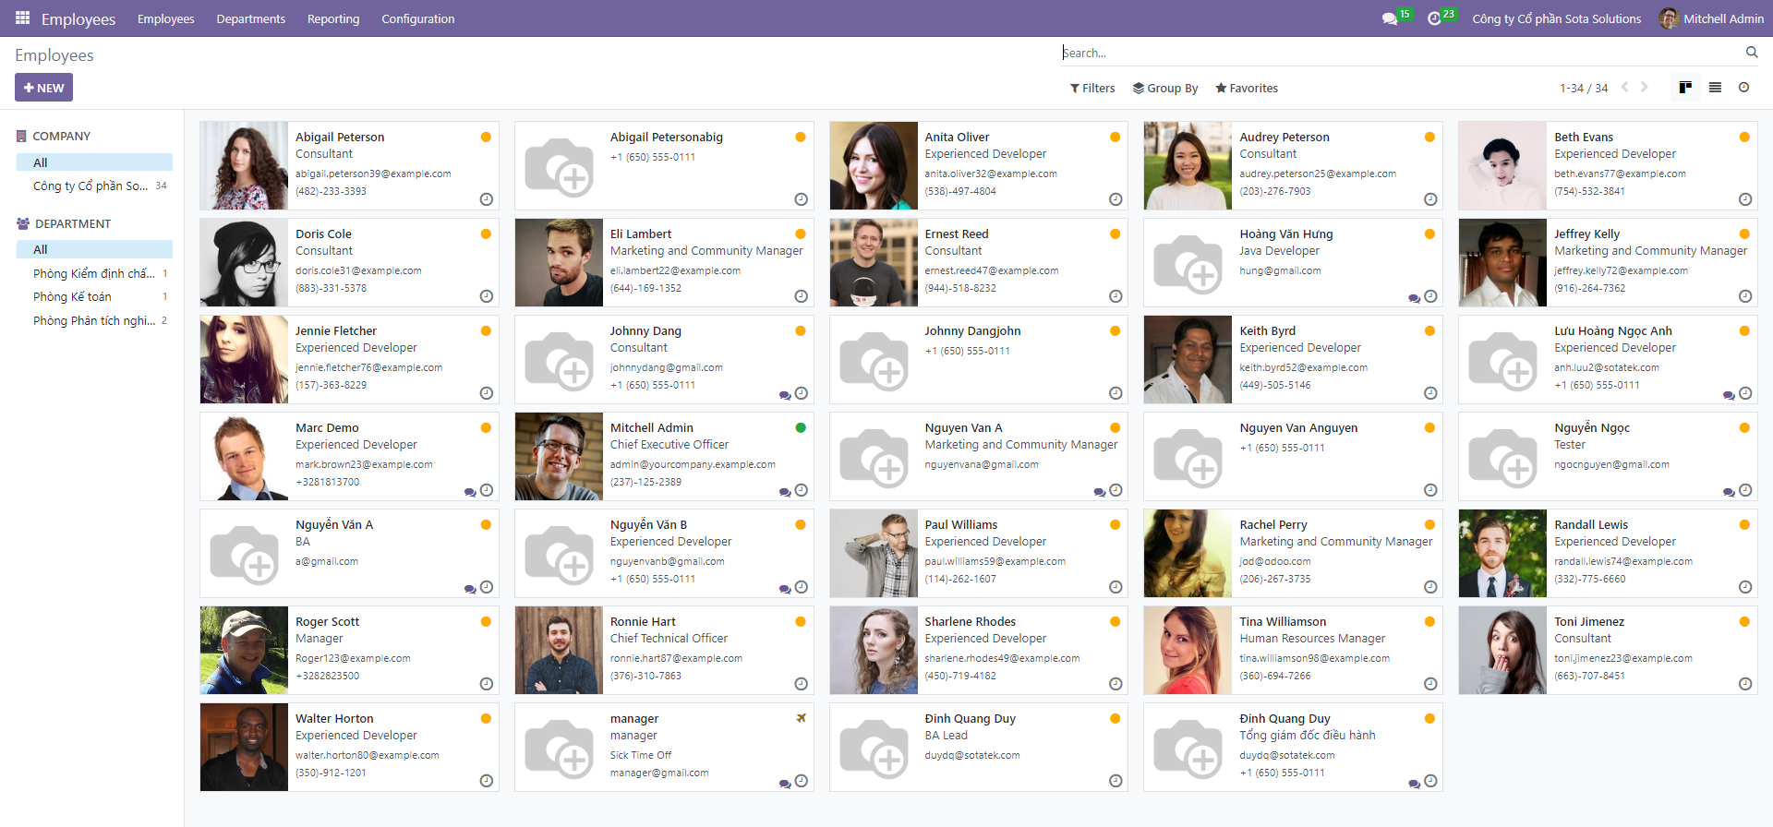This screenshot has width=1773, height=827.
Task: Switch to the activity view
Action: 1743,88
